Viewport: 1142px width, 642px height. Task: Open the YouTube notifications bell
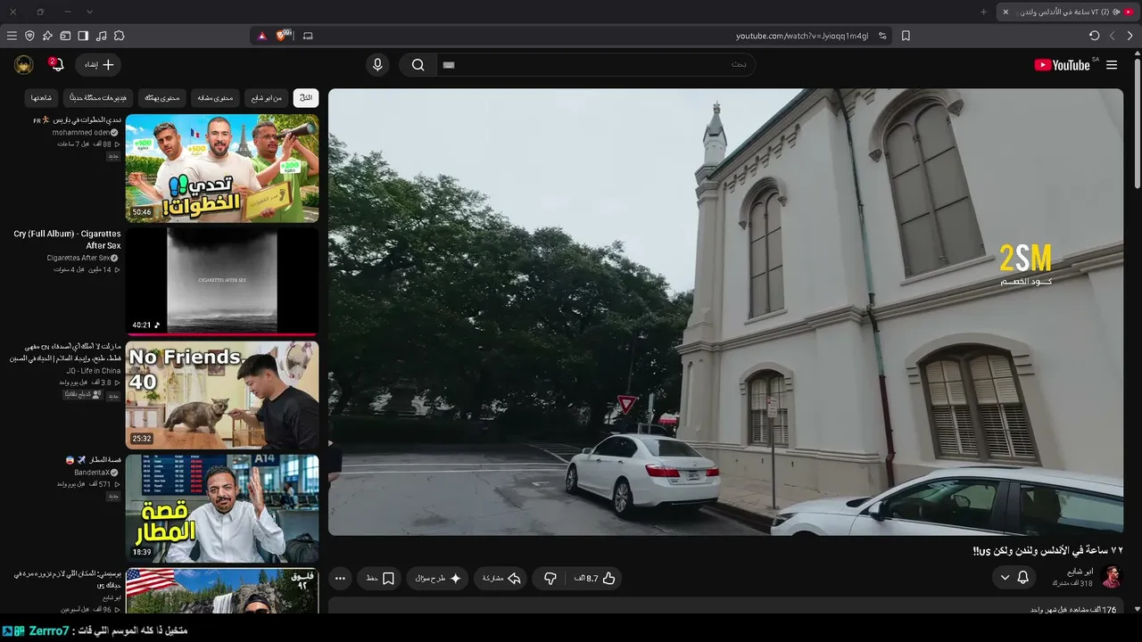coord(56,65)
